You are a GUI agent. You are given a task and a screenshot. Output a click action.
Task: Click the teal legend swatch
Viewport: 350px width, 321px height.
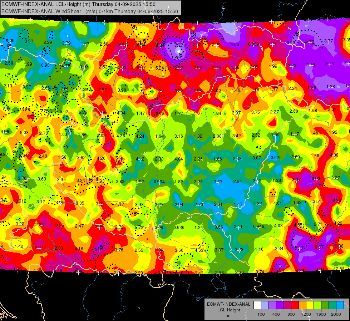click(x=332, y=305)
